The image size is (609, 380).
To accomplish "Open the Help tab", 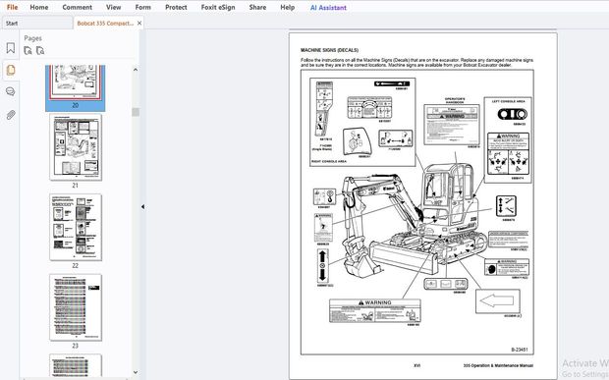I will click(x=288, y=7).
